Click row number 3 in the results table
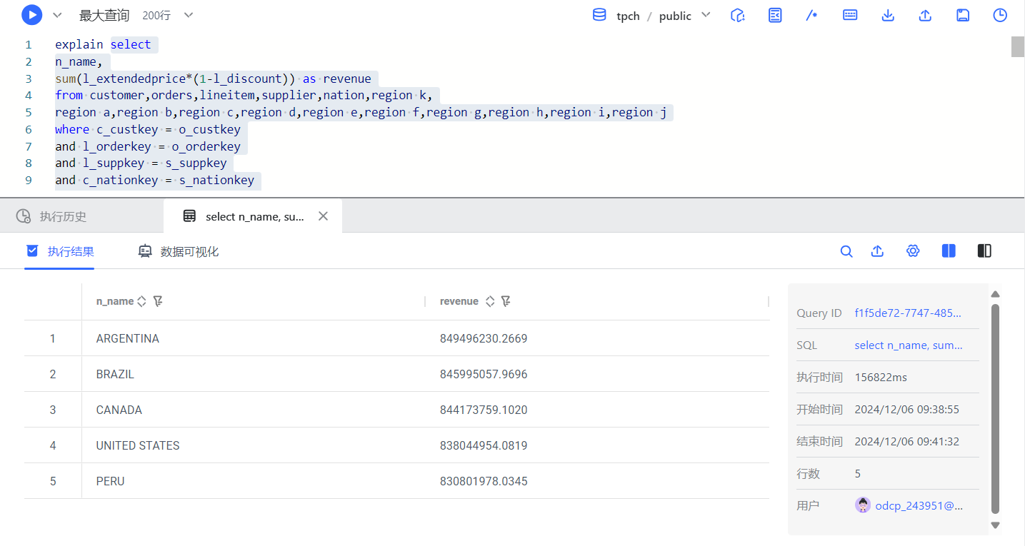1025x546 pixels. (53, 410)
